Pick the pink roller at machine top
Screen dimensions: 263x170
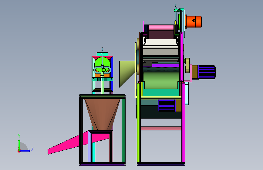coord(161,28)
